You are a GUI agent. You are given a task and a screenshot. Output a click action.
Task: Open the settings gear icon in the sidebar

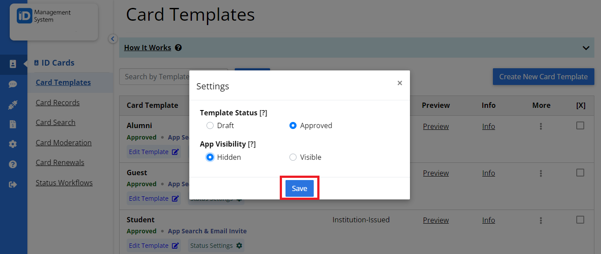click(x=14, y=144)
